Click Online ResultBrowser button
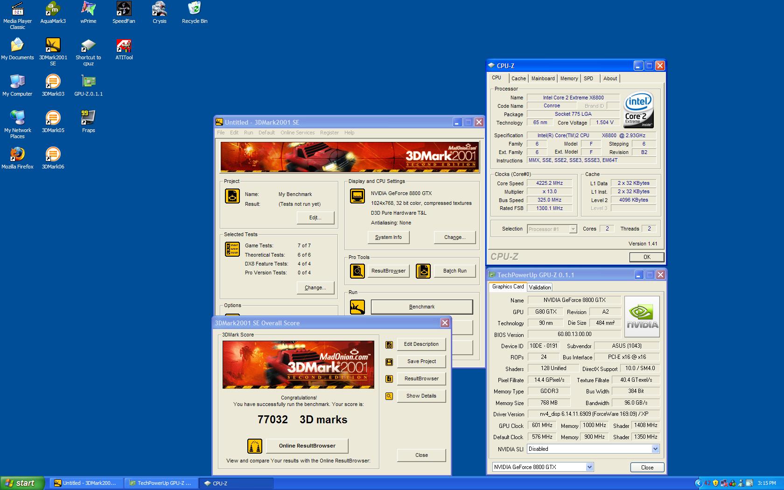Screen dimensions: 784x490 [307, 446]
